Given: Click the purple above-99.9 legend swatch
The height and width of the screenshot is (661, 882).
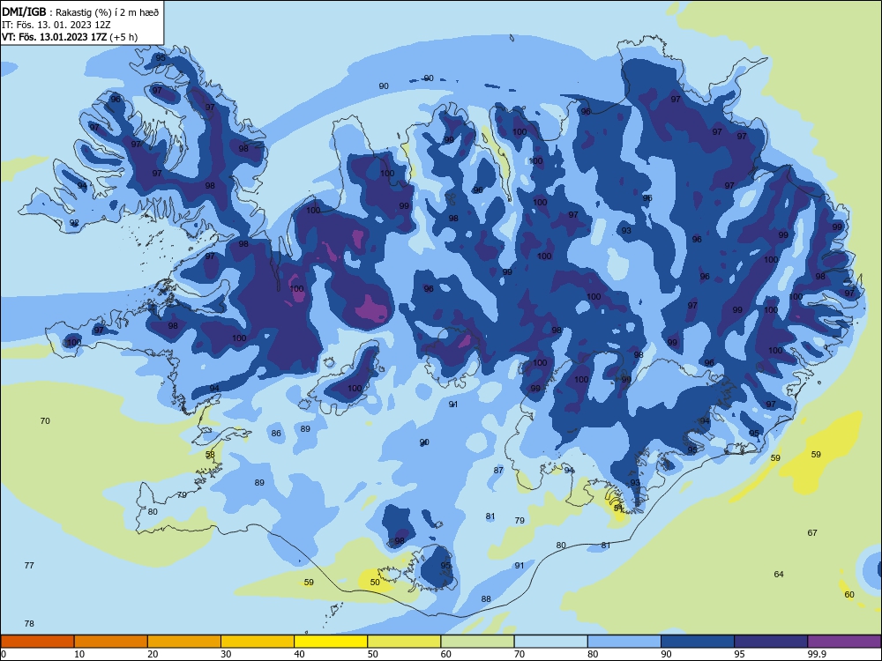Looking at the screenshot, I should point(844,642).
